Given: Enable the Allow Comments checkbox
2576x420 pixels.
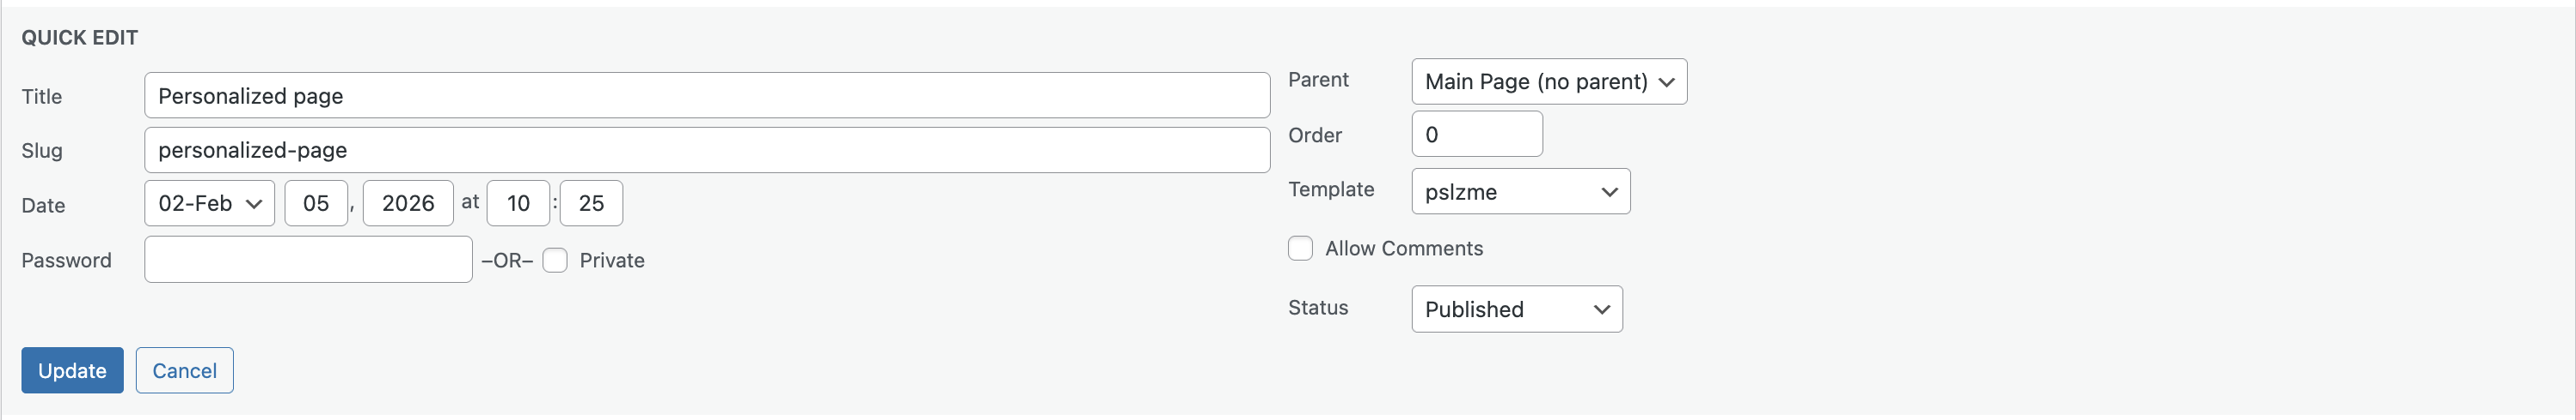Looking at the screenshot, I should tap(1300, 249).
